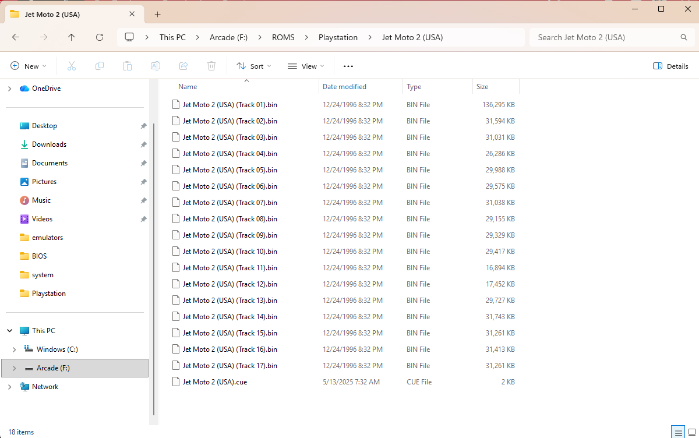Viewport: 699px width, 438px height.
Task: Toggle the Details pane button
Action: click(670, 66)
